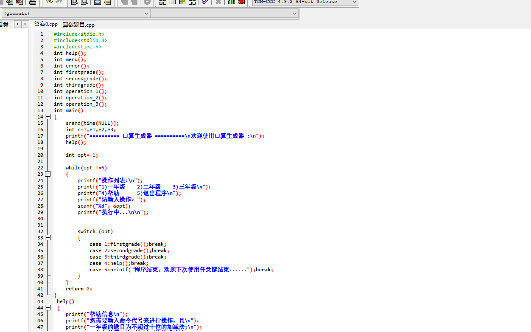531x332 pixels.
Task: Click the int opt=-1; line
Action: pyautogui.click(x=82, y=155)
